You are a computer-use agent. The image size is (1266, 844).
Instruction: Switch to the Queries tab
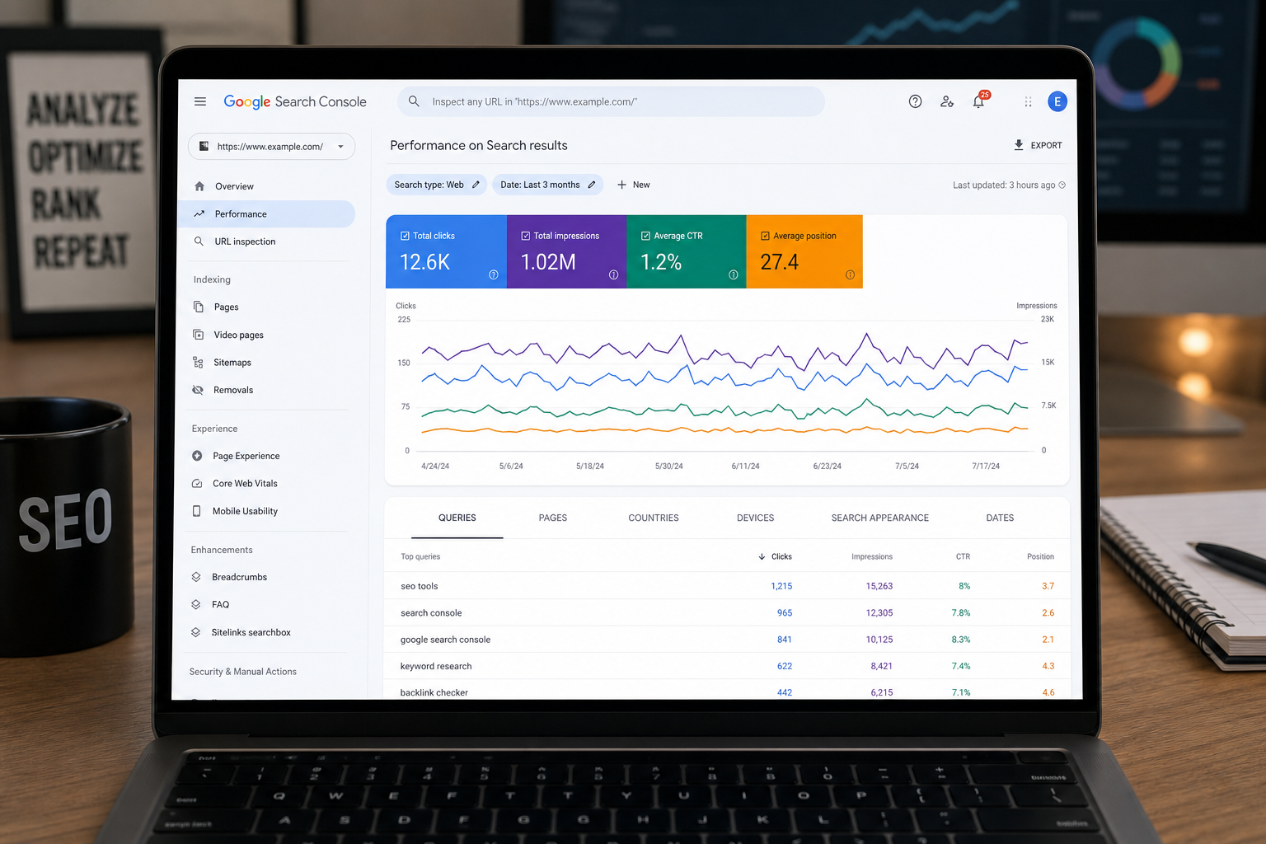pos(457,518)
